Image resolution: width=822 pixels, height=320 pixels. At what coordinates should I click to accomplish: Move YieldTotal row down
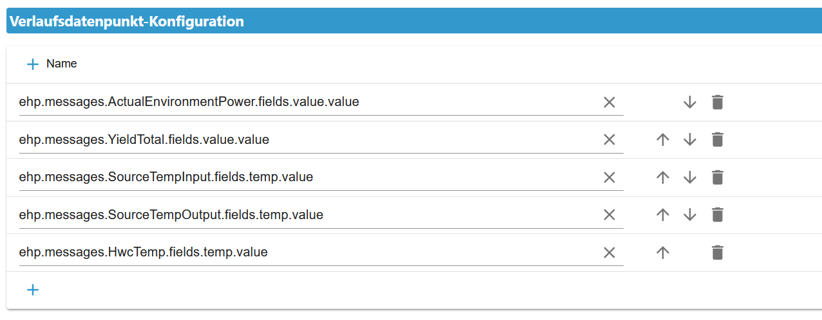click(x=690, y=139)
